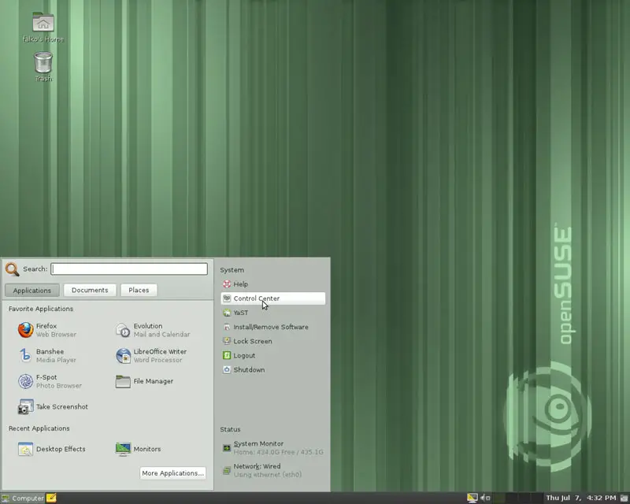Viewport: 630px width, 504px height.
Task: Start Take Screenshot application
Action: point(53,406)
